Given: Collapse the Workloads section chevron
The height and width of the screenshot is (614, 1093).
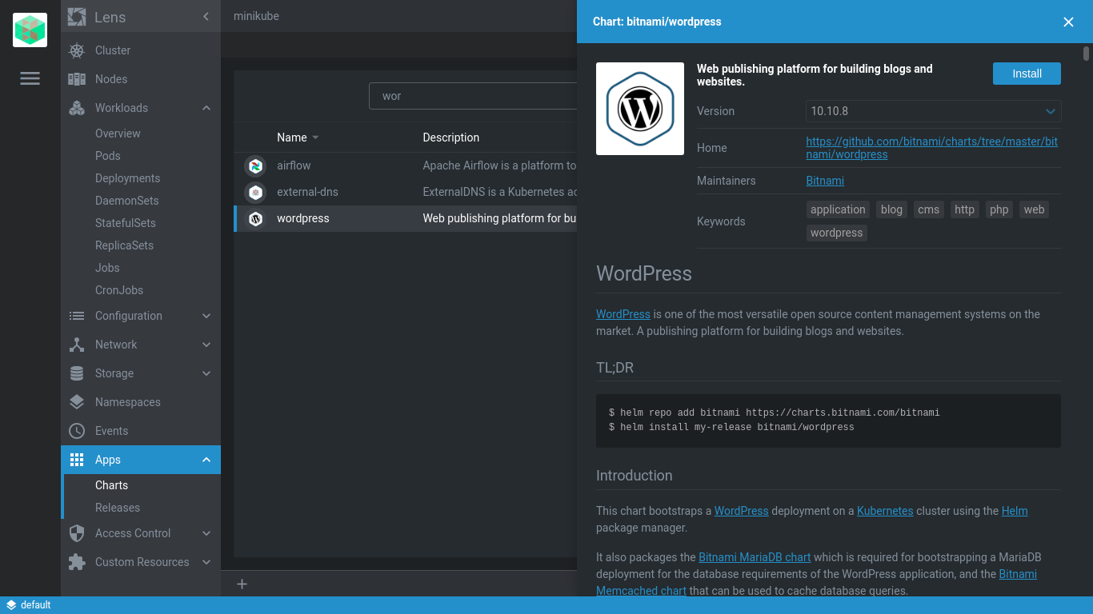Looking at the screenshot, I should pyautogui.click(x=206, y=108).
